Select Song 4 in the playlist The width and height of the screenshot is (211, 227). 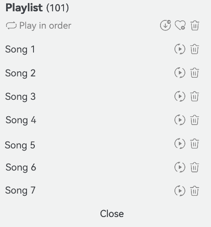tap(21, 120)
